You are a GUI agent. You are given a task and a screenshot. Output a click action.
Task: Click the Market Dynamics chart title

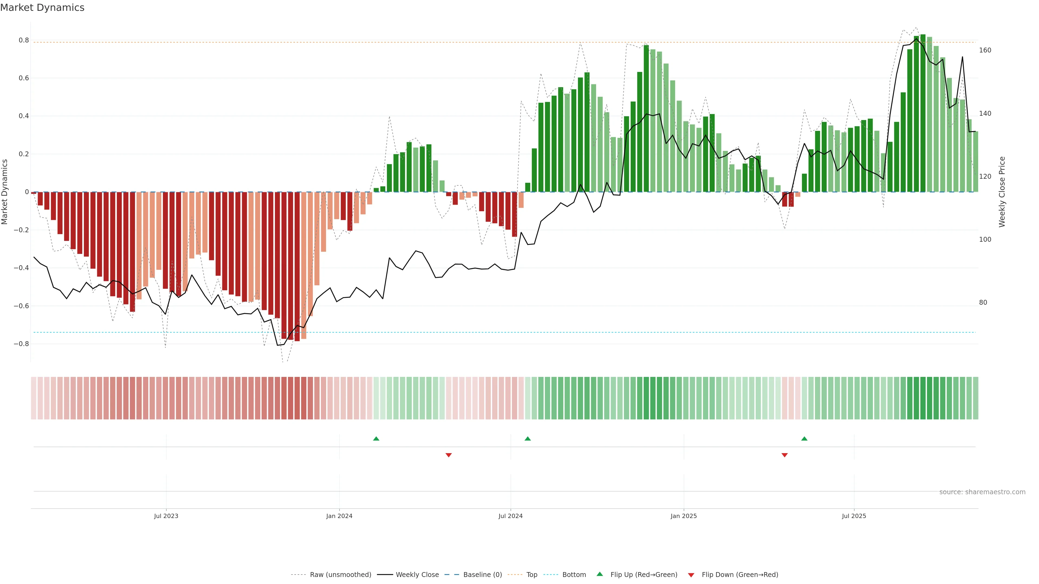pyautogui.click(x=42, y=8)
